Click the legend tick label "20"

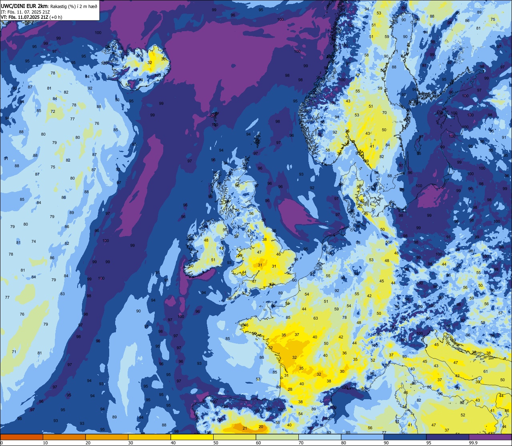(x=88, y=443)
